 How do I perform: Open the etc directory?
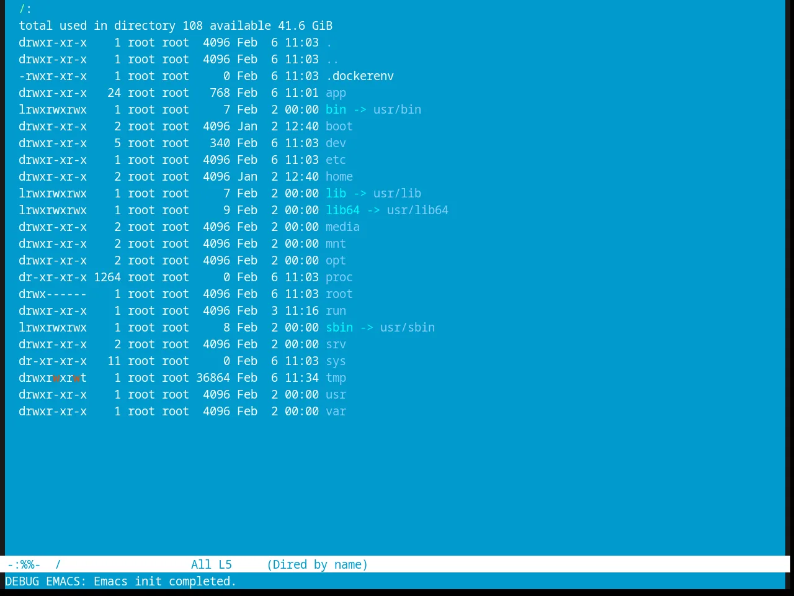pos(336,160)
